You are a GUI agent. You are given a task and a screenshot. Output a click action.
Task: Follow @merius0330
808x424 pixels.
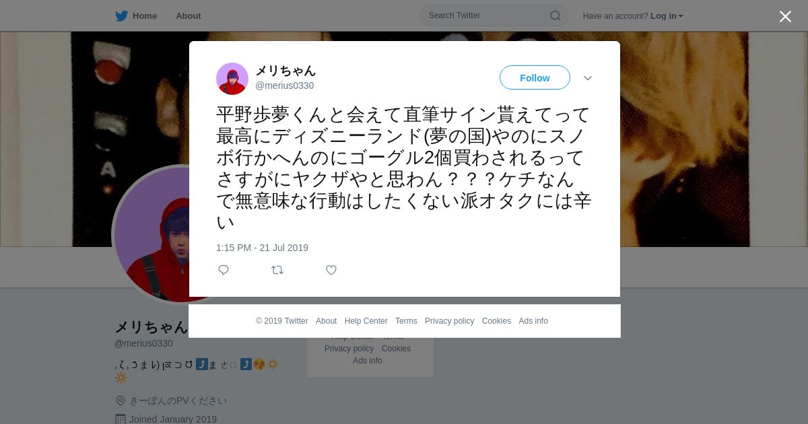pos(535,77)
